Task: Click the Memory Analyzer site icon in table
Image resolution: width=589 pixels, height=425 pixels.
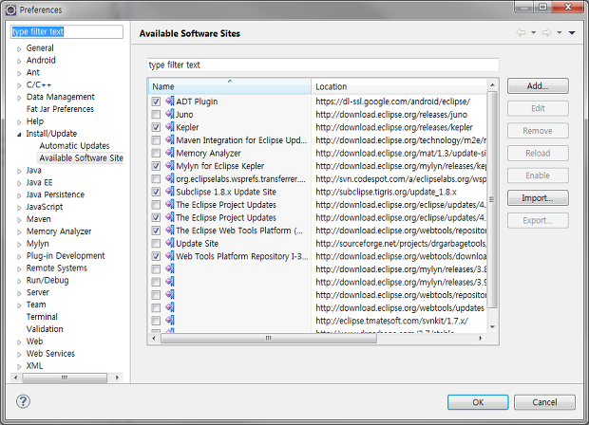Action: [x=170, y=153]
